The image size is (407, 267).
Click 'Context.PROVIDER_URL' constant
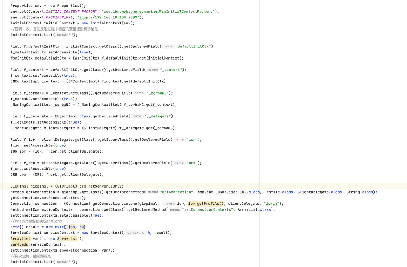[50, 17]
